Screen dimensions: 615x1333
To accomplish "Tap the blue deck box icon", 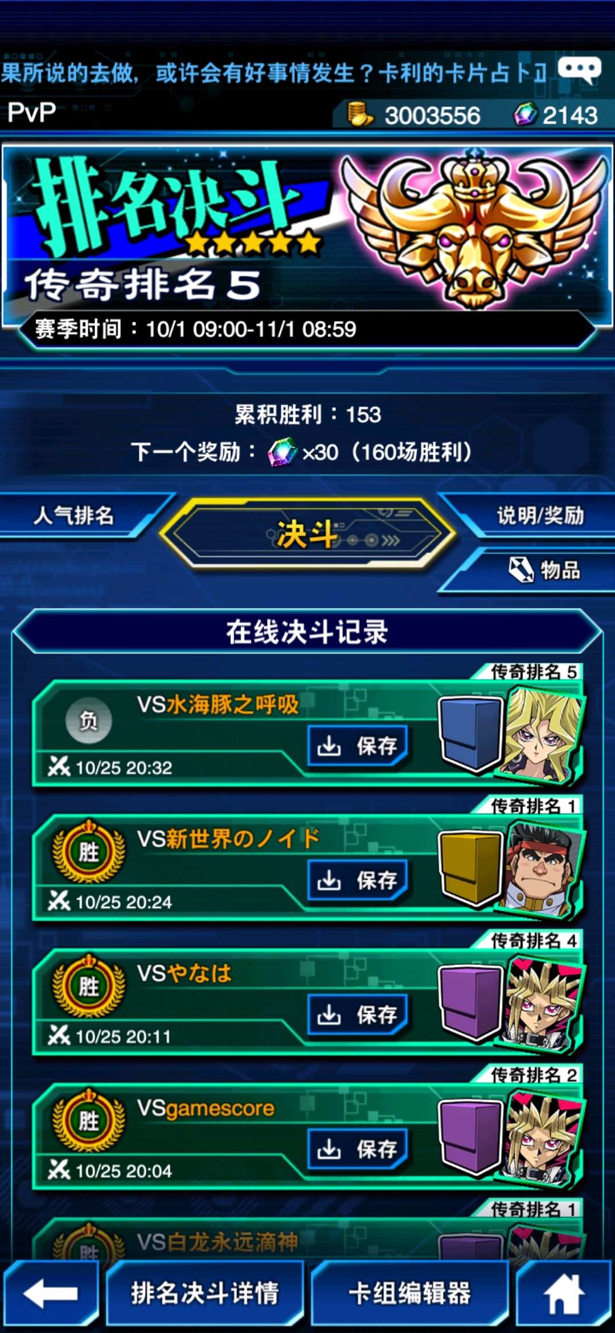I will pyautogui.click(x=470, y=734).
